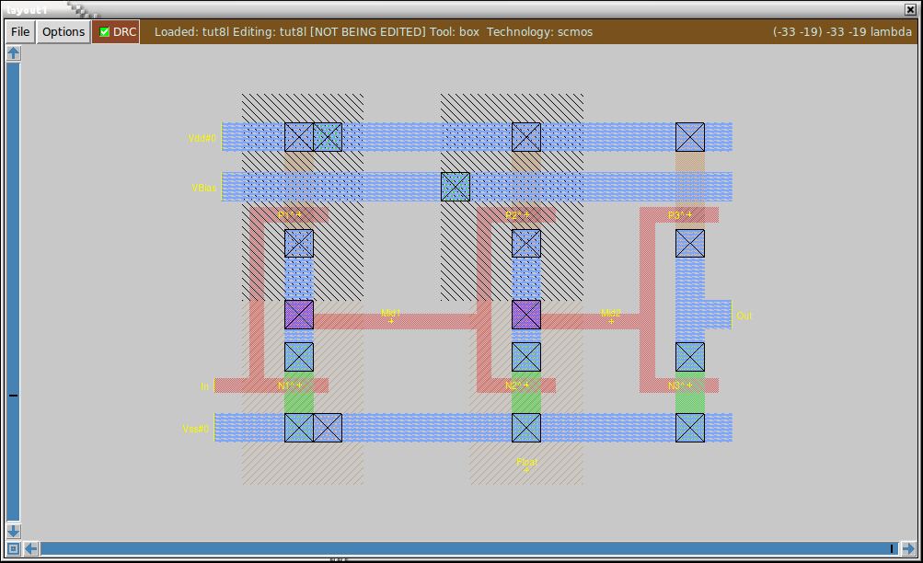
Task: Click the rightmost contact on the Vdd#0 rail
Action: [x=689, y=136]
